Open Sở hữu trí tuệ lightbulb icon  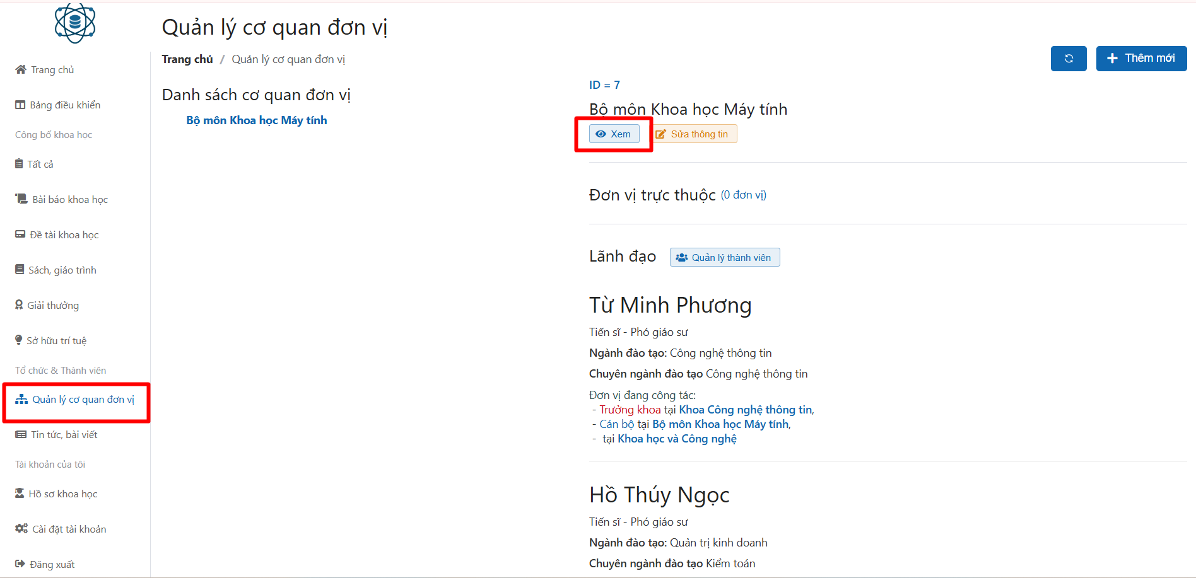click(19, 340)
